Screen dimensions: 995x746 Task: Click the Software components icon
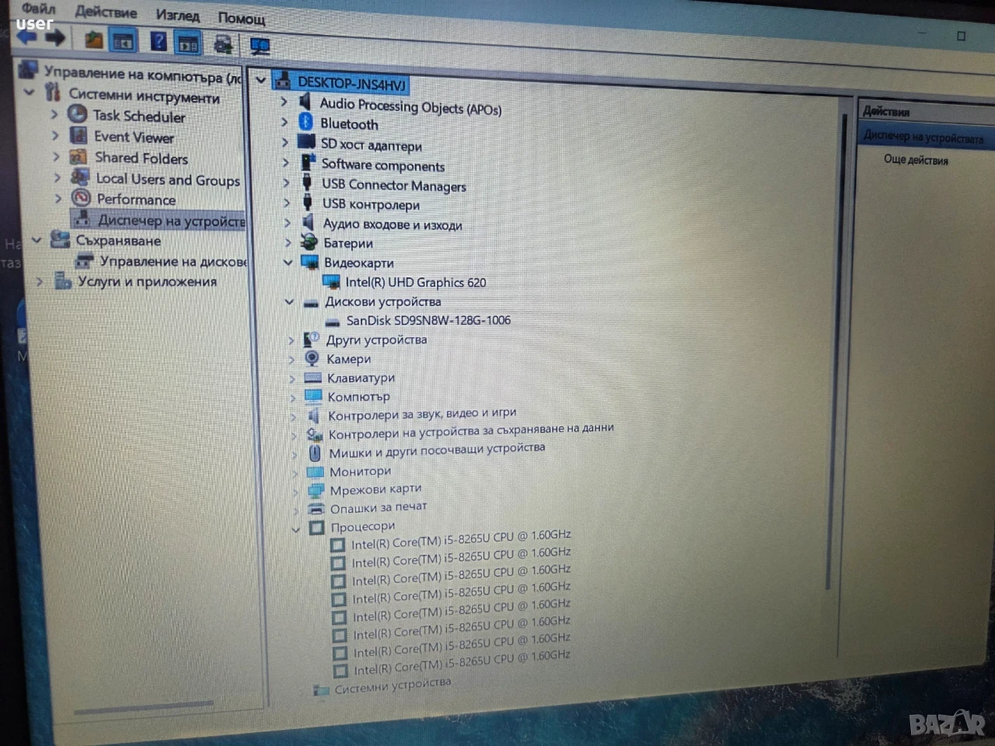click(x=308, y=162)
